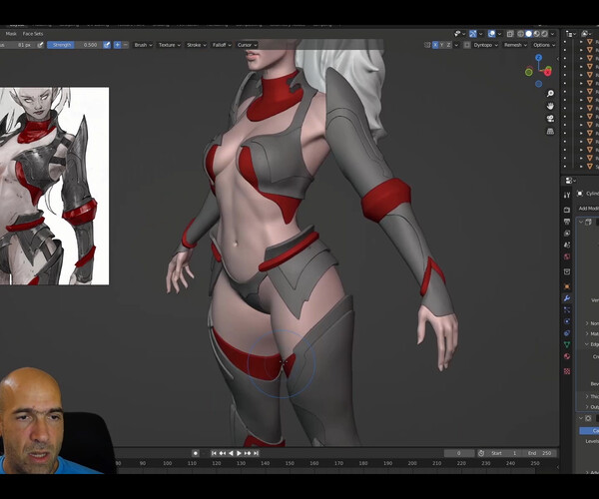599x499 pixels.
Task: Open symmetry options dropdown arrow
Action: point(456,45)
